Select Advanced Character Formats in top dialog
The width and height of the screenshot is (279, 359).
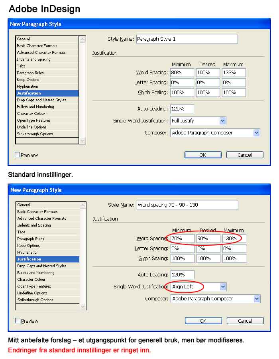tap(47, 52)
